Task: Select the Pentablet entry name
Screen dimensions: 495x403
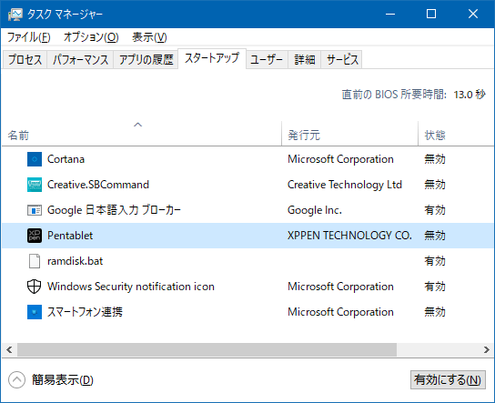Action: 70,236
